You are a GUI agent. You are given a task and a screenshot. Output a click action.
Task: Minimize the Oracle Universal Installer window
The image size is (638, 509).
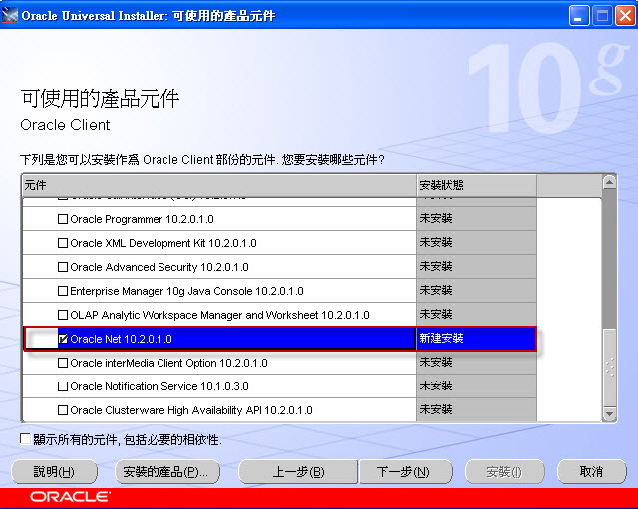[579, 16]
